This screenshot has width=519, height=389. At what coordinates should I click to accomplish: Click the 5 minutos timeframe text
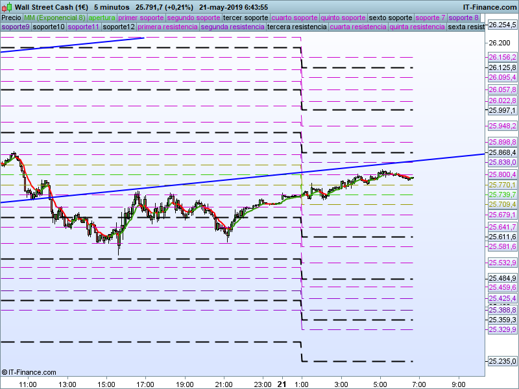click(x=112, y=7)
